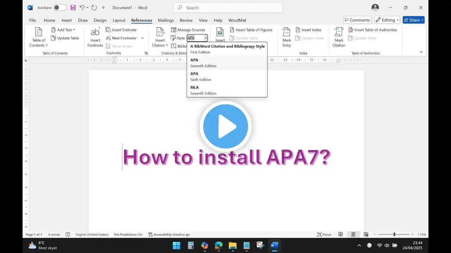The height and width of the screenshot is (253, 451).
Task: Insert an Endnote
Action: click(x=121, y=30)
